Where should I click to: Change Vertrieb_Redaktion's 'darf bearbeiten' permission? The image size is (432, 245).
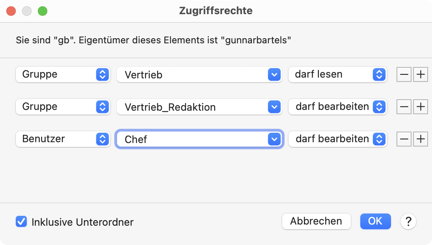click(338, 106)
